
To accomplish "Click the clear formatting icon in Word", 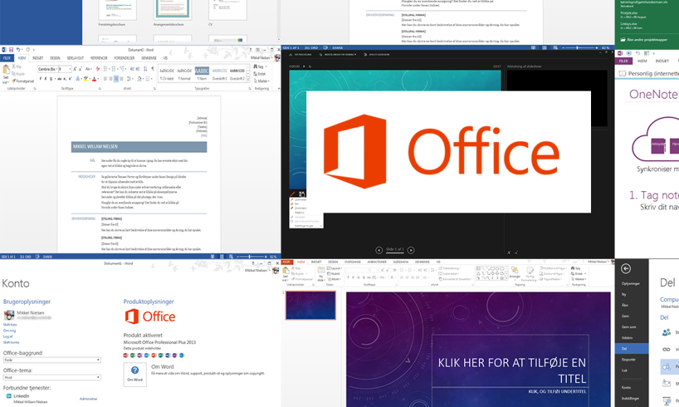I will point(98,69).
